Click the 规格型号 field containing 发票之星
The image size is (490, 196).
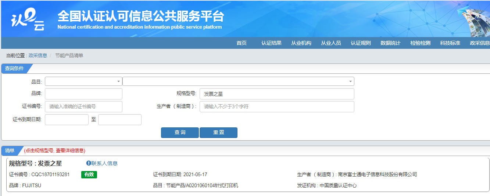pos(277,94)
